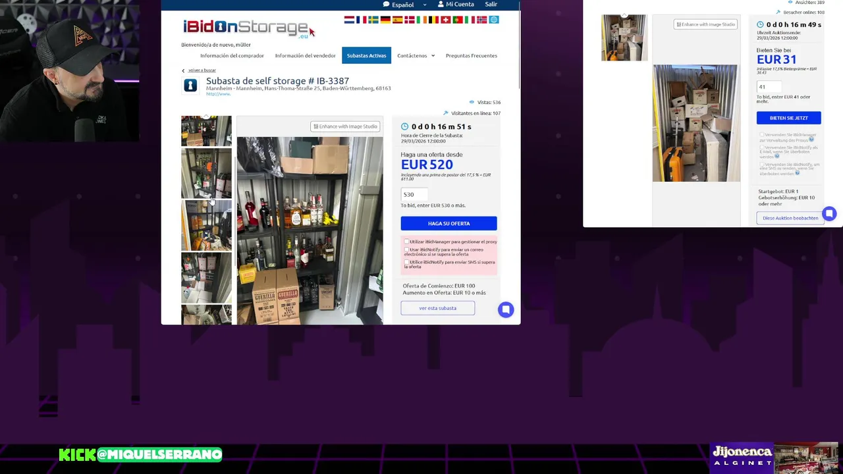
Task: Click the speech bubble icon beside Español
Action: (386, 4)
